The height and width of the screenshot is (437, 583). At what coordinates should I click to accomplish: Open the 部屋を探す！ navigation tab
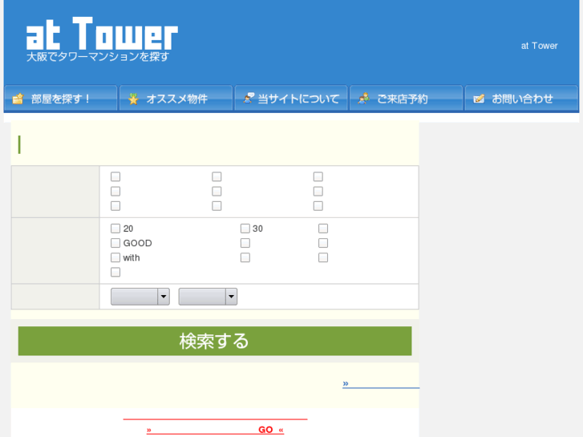[61, 98]
